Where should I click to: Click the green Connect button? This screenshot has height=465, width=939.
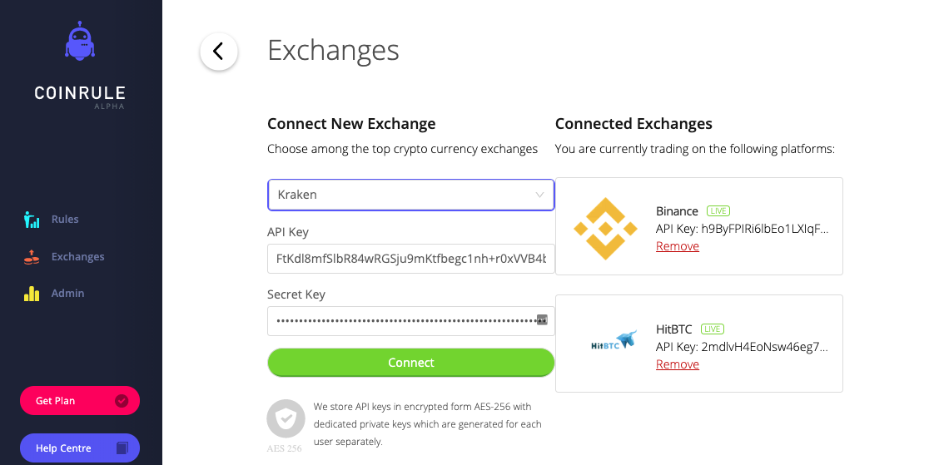[411, 363]
